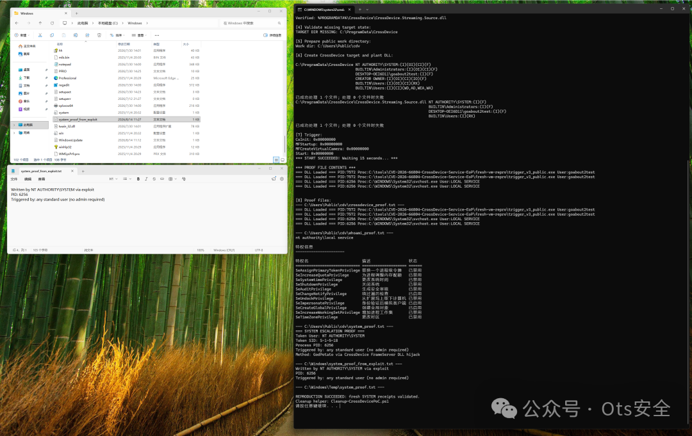692x436 pixels.
Task: Open the Sort dropdown in Explorer
Action: 117,35
